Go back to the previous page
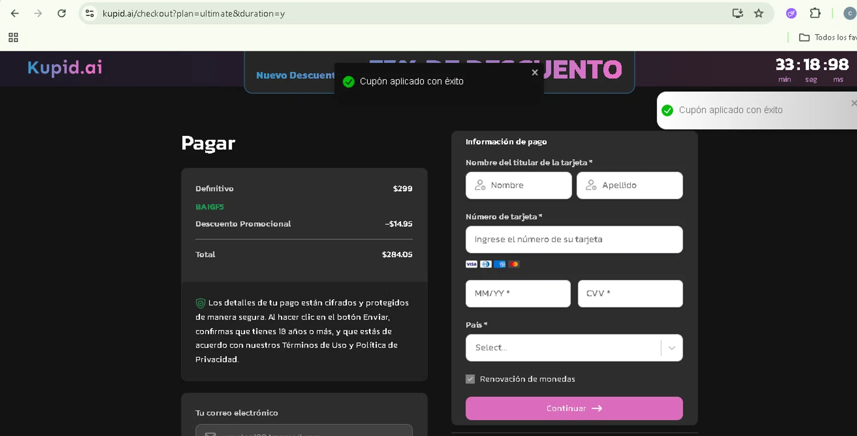The image size is (857, 436). 15,13
